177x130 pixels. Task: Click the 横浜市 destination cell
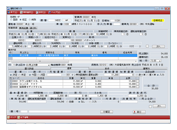[104, 56]
